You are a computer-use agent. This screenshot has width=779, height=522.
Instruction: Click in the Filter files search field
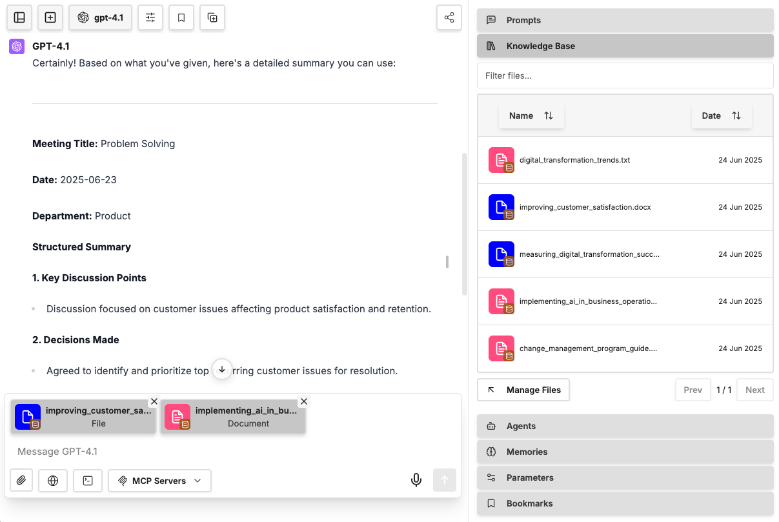click(x=625, y=75)
